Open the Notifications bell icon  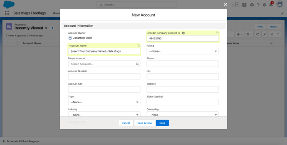click(271, 4)
